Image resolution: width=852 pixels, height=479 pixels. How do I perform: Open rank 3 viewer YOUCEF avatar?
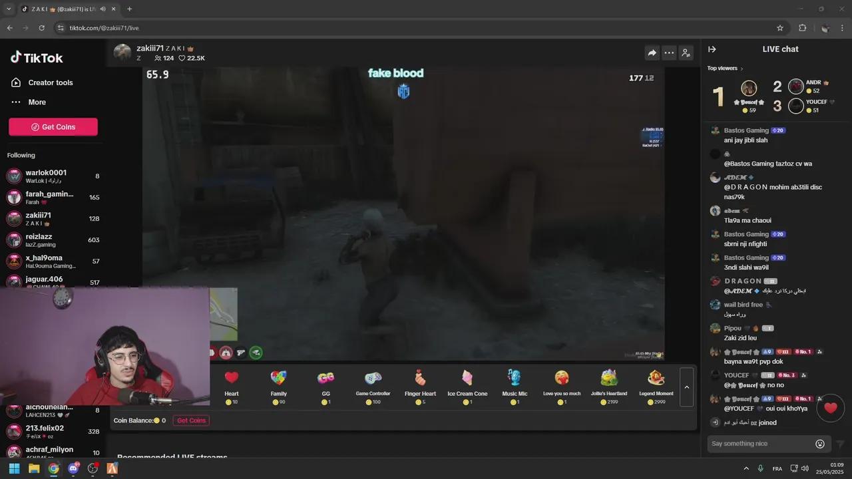[796, 106]
